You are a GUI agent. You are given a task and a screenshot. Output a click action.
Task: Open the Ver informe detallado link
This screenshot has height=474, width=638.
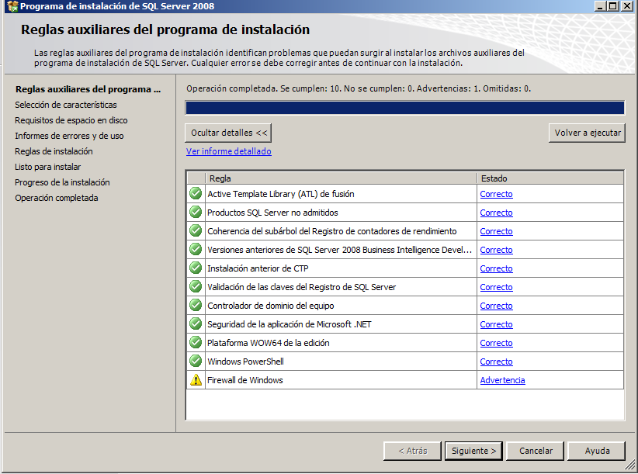(228, 151)
